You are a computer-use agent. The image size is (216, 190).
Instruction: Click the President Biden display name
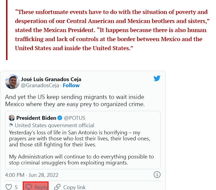36,118
